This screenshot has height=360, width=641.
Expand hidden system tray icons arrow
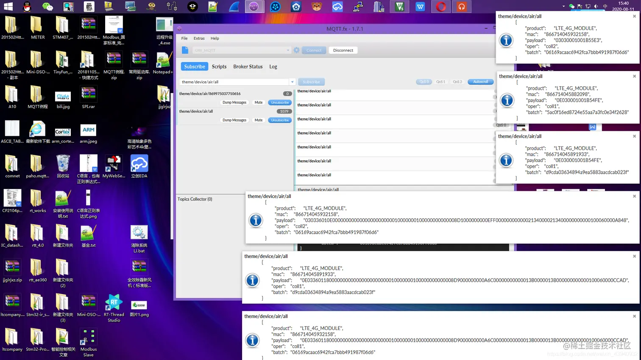(x=563, y=6)
